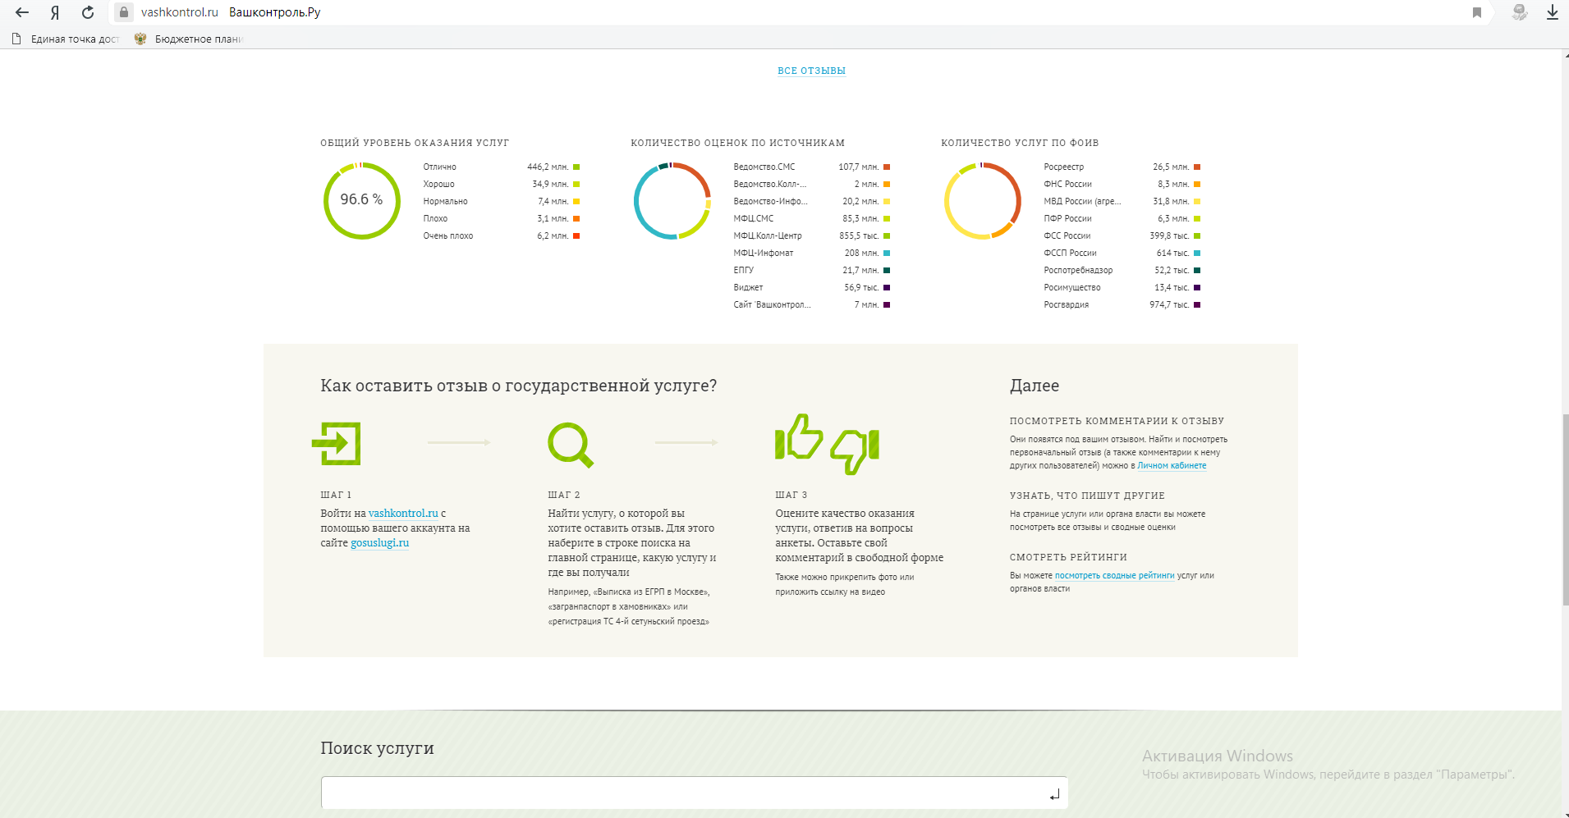
Task: Select the 'Ведомство.СМС' legend row
Action: pos(812,167)
